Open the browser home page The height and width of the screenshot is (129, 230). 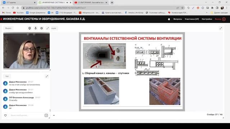(18, 8)
